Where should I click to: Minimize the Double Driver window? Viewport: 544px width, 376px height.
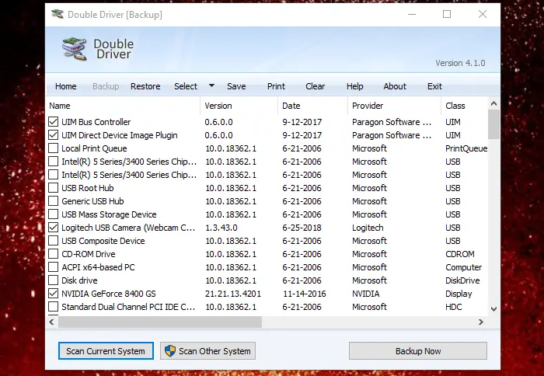point(412,14)
